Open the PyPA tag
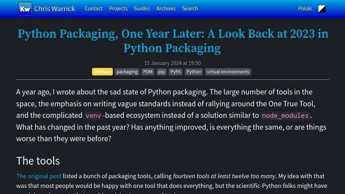Viewport: 345px width, 194px height. (176, 72)
